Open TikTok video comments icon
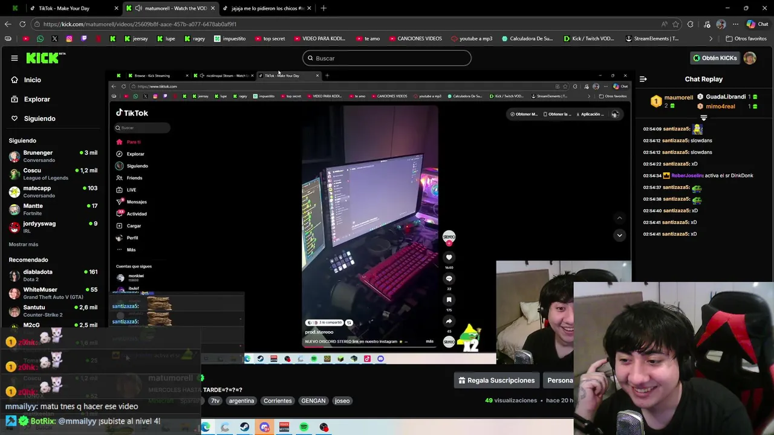 click(x=449, y=279)
